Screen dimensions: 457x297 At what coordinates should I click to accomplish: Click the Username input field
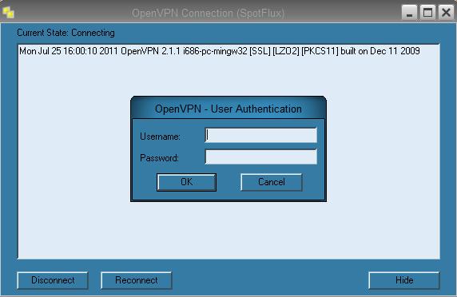pyautogui.click(x=260, y=135)
